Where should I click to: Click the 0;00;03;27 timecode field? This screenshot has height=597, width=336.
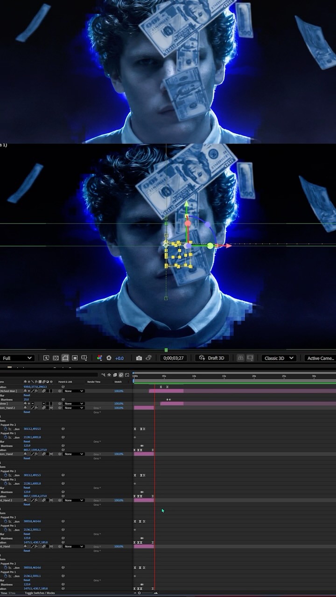click(174, 358)
